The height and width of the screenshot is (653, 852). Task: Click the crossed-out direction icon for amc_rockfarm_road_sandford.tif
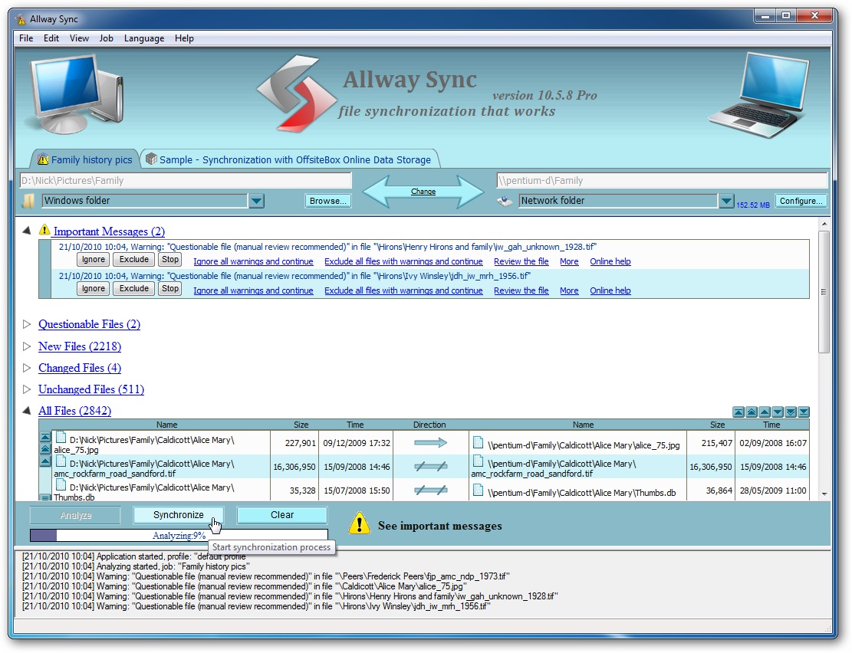pyautogui.click(x=429, y=467)
